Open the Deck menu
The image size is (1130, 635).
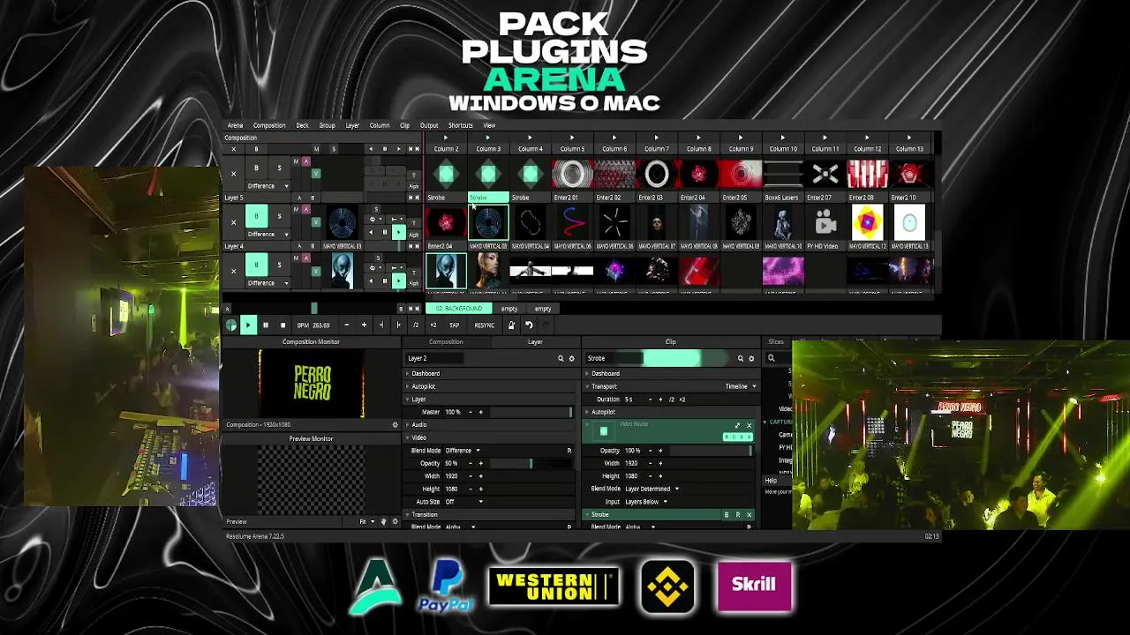(302, 125)
